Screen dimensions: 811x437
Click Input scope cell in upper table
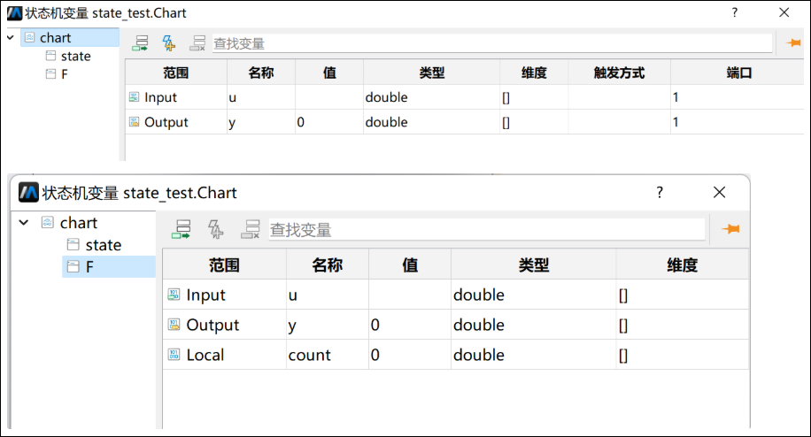176,97
